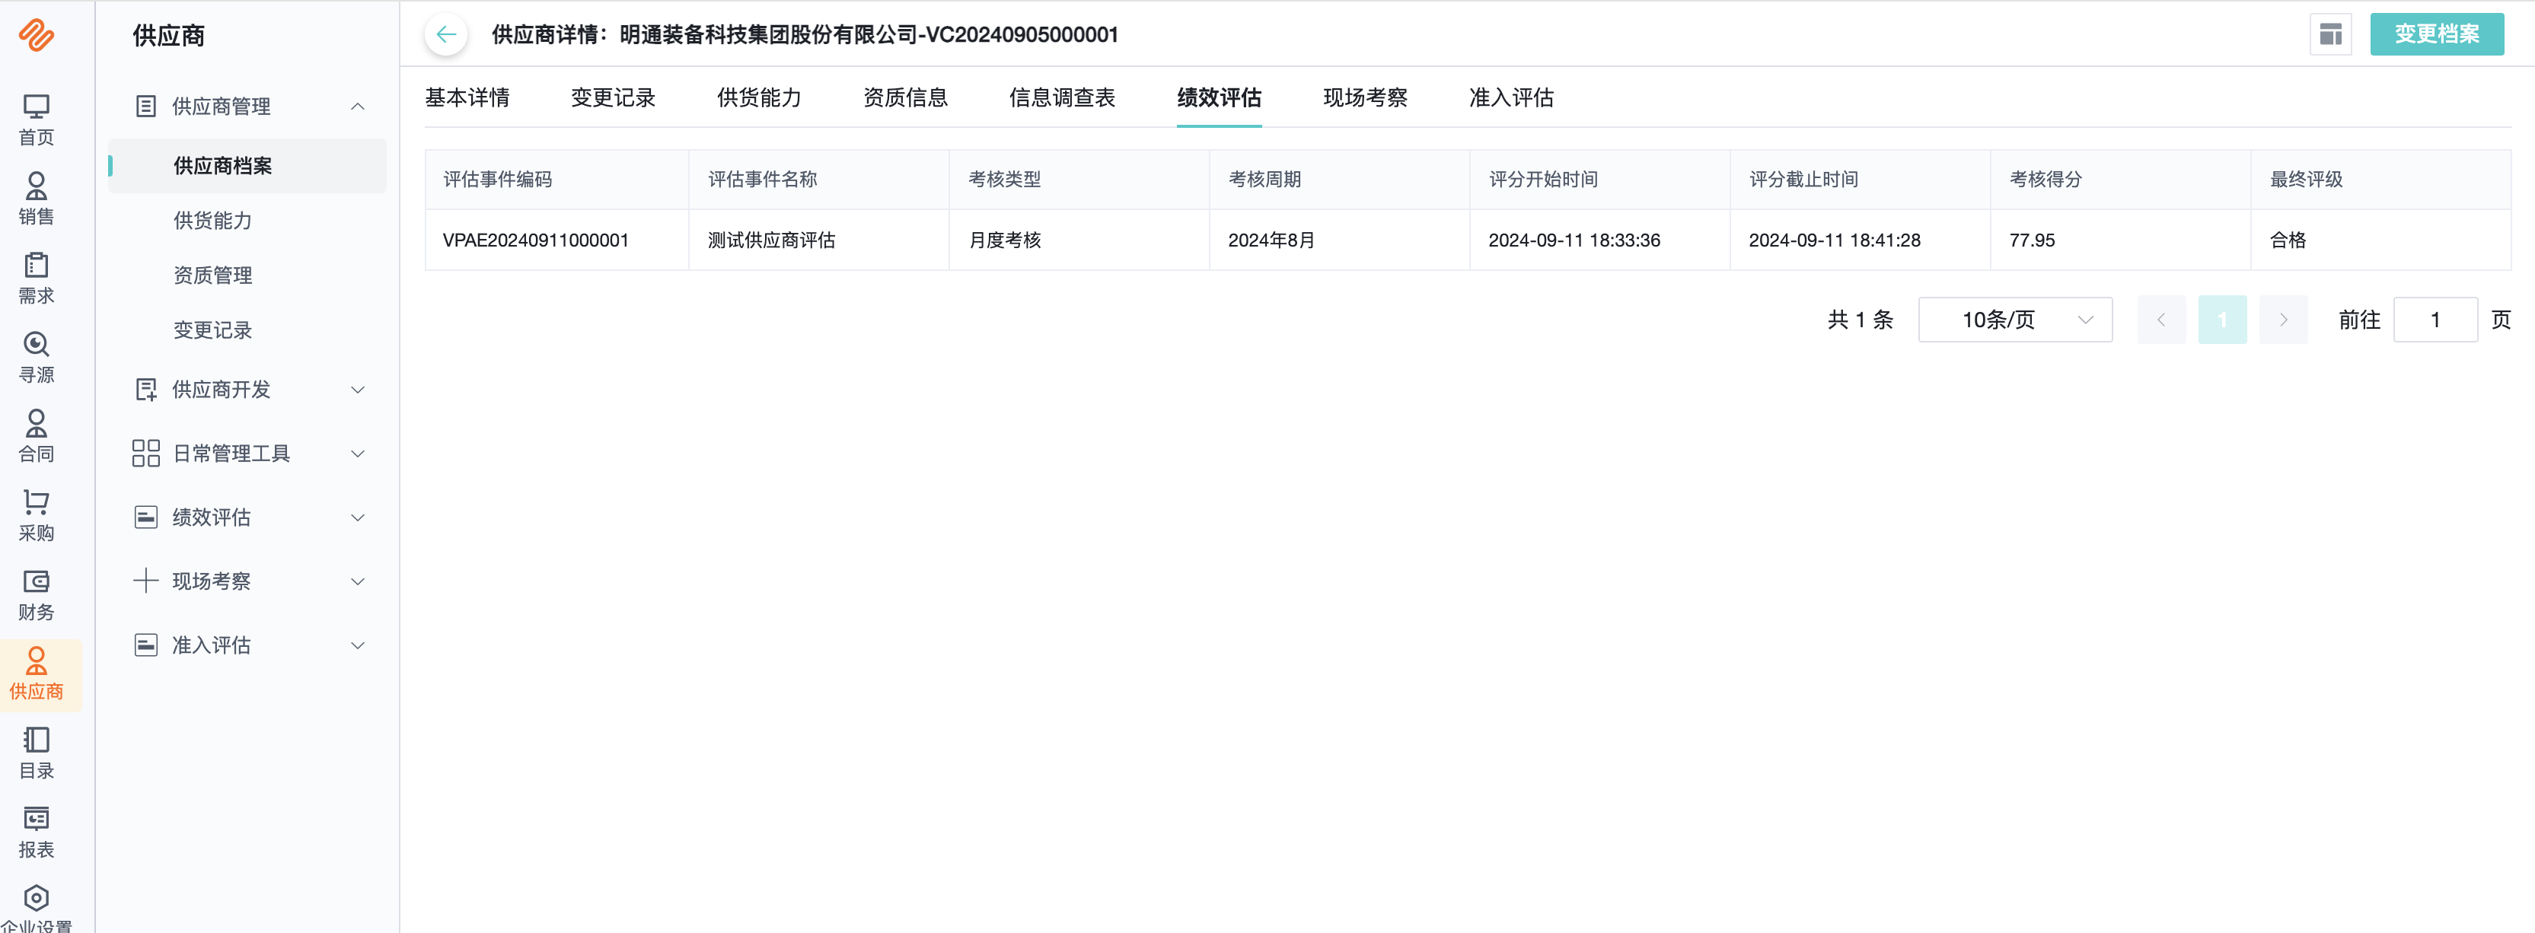The image size is (2535, 933).
Task: Click the back arrow button
Action: tap(446, 34)
